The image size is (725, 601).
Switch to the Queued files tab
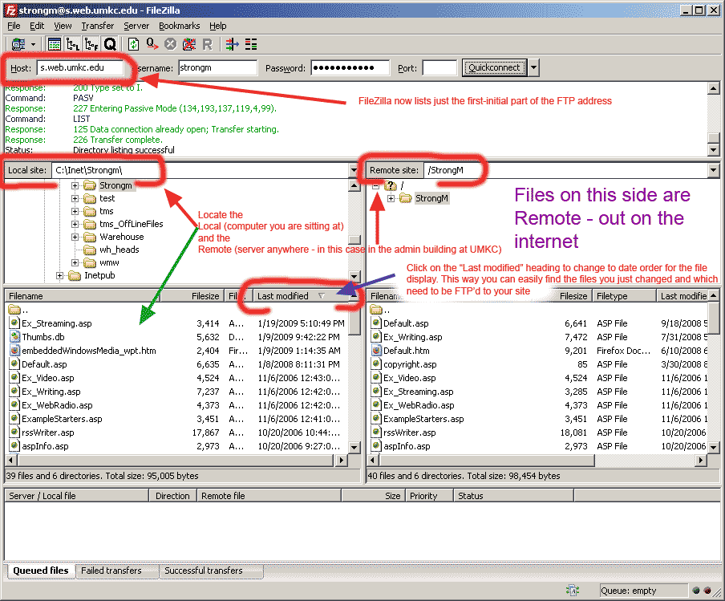click(x=41, y=571)
